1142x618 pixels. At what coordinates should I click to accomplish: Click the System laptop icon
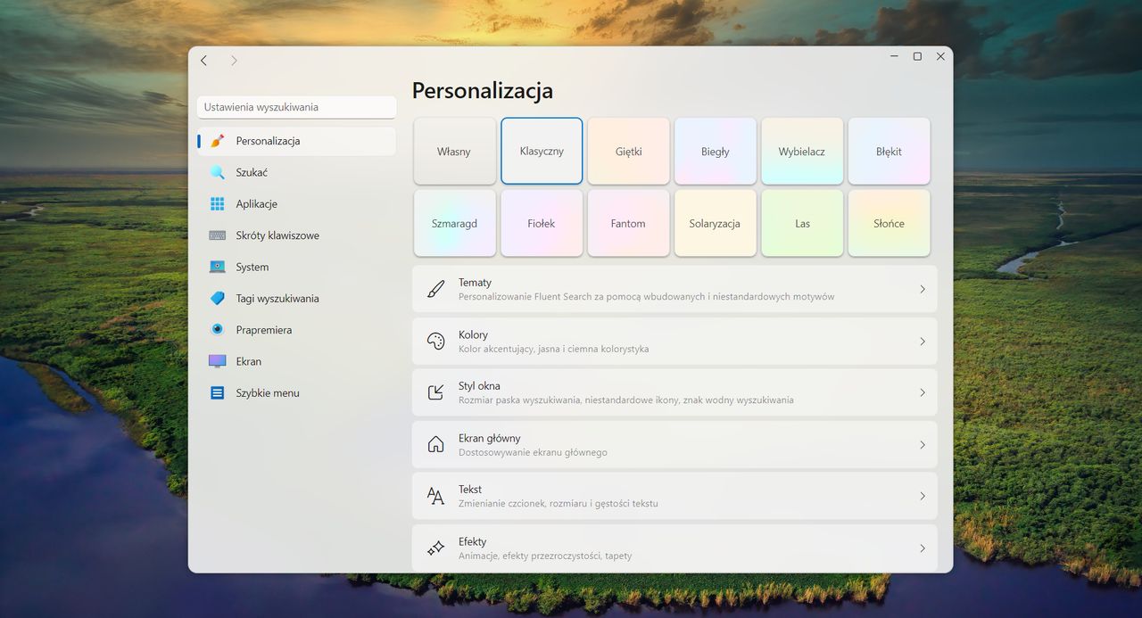coord(217,267)
